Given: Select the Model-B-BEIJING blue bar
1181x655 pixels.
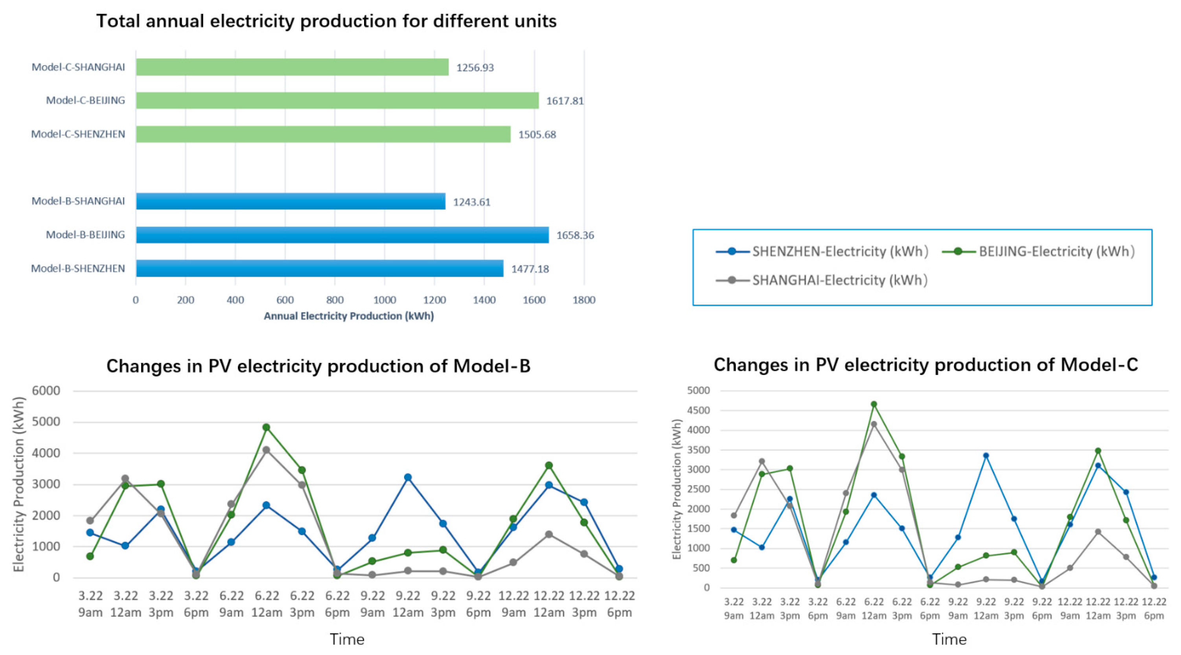Looking at the screenshot, I should tap(342, 235).
